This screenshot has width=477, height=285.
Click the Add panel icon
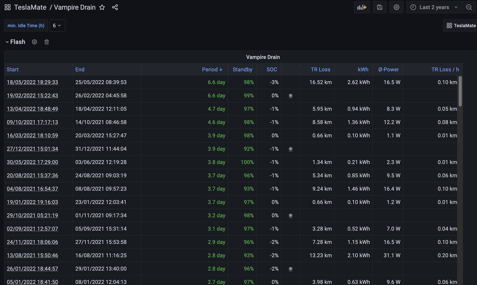362,7
